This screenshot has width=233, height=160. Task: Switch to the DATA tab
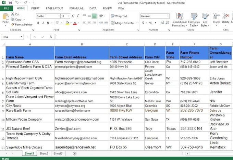[93, 8]
